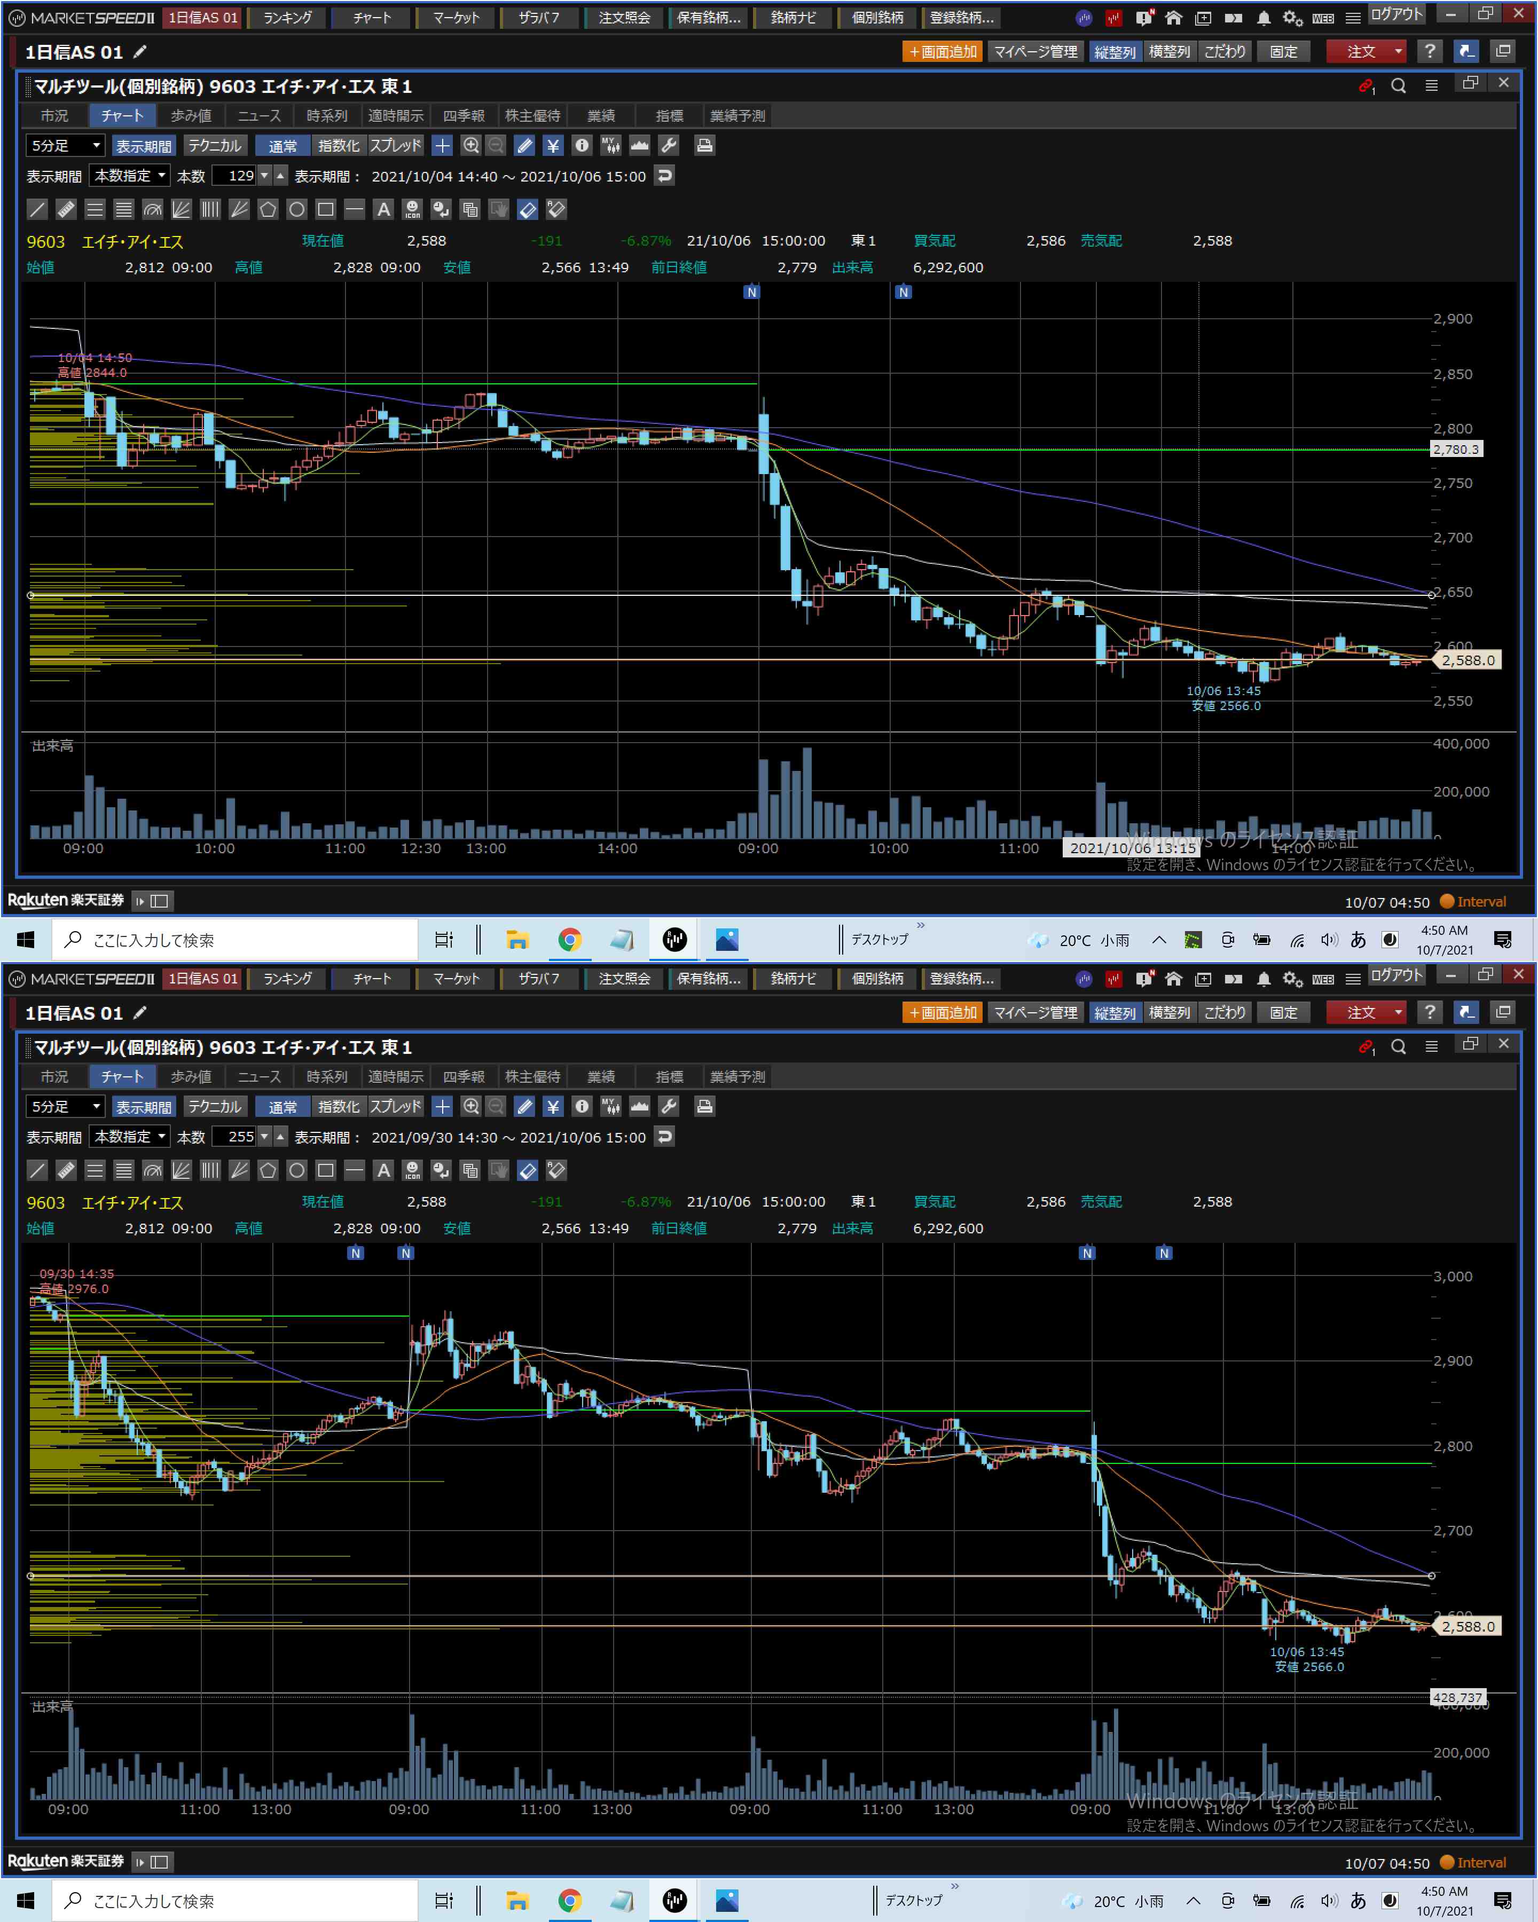Click the +画面追加 button in top window
The image size is (1538, 1922).
coord(943,52)
